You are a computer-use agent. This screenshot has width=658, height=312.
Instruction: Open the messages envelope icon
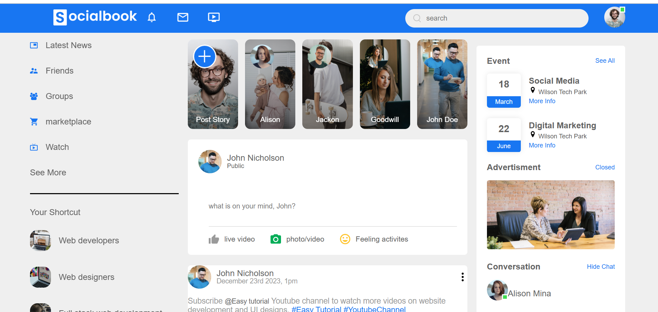pos(183,17)
